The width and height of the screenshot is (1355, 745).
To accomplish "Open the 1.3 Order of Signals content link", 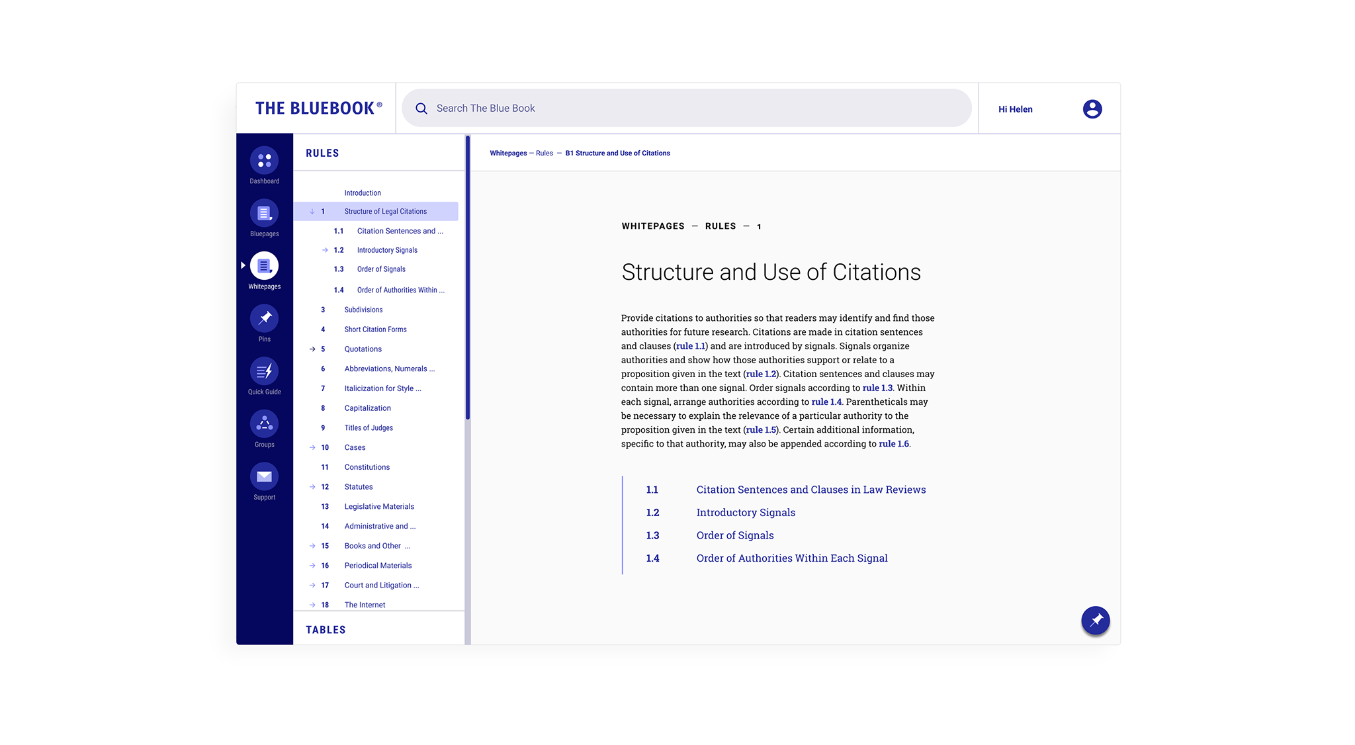I will click(x=735, y=535).
